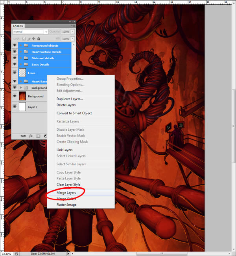Collapse Layers panel with double-arrow icon
Screen dimensions: 236x256
[70, 22]
